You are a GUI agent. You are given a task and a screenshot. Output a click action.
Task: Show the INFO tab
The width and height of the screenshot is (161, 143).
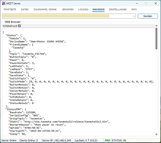(x=134, y=10)
